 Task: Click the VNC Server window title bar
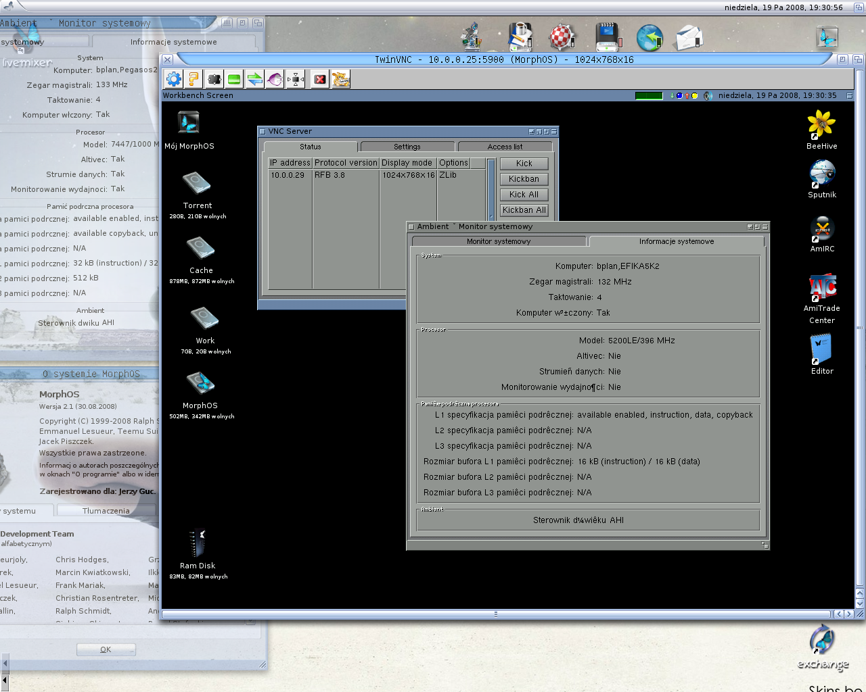pyautogui.click(x=408, y=131)
